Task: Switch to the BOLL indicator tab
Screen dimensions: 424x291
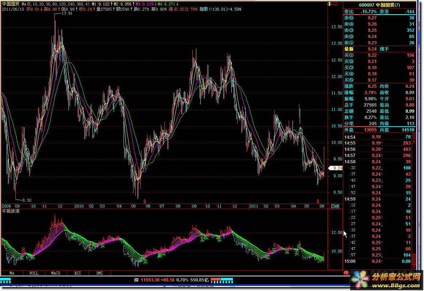Action: 34,273
